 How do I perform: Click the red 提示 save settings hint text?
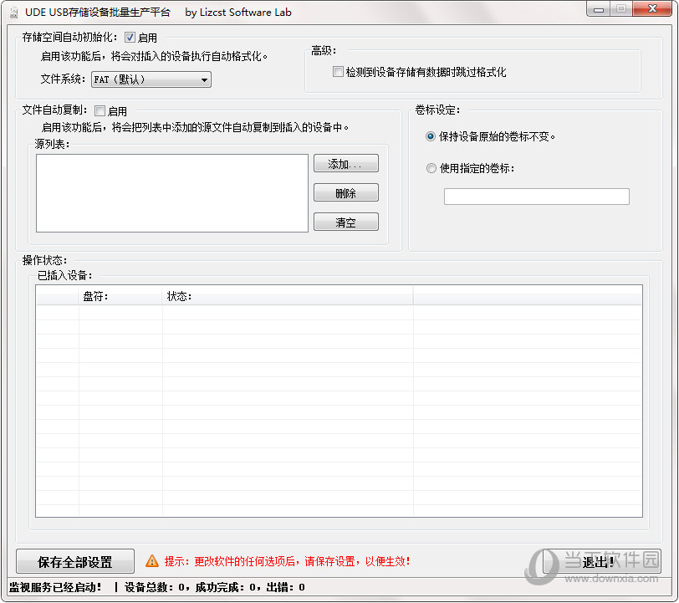point(287,561)
